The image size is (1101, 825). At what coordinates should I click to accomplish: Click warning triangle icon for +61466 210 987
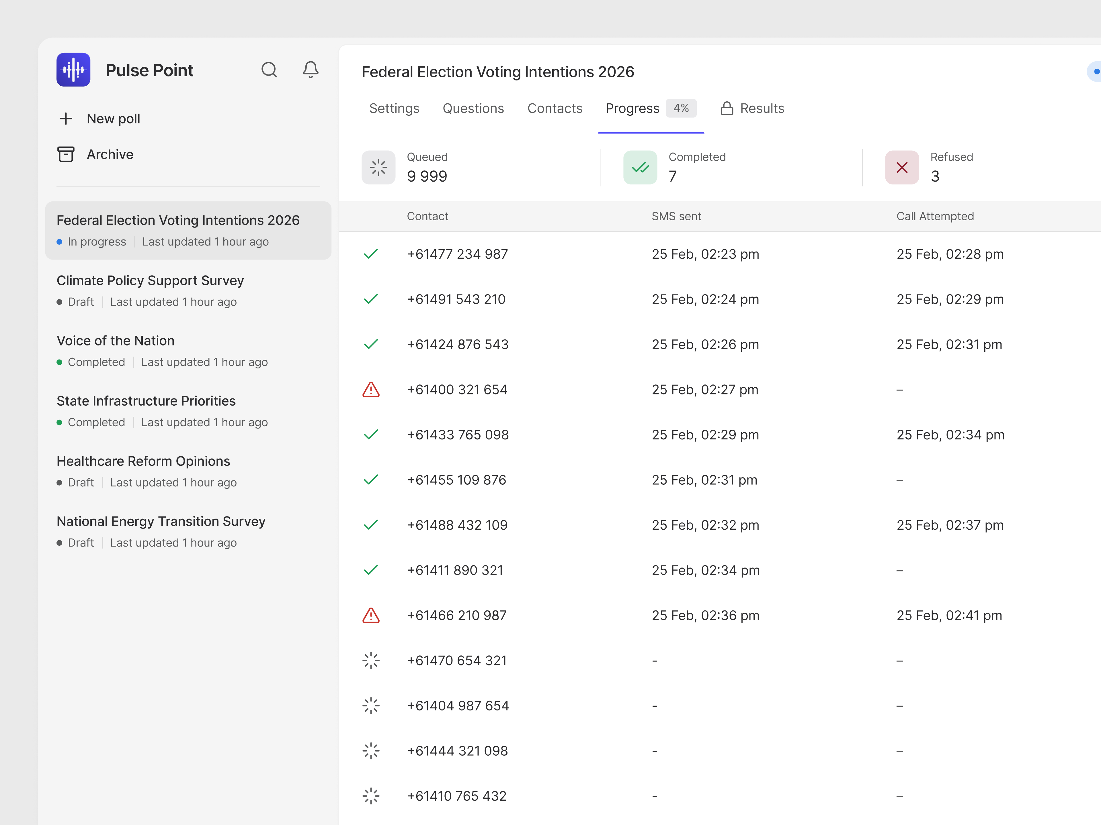[x=371, y=616]
